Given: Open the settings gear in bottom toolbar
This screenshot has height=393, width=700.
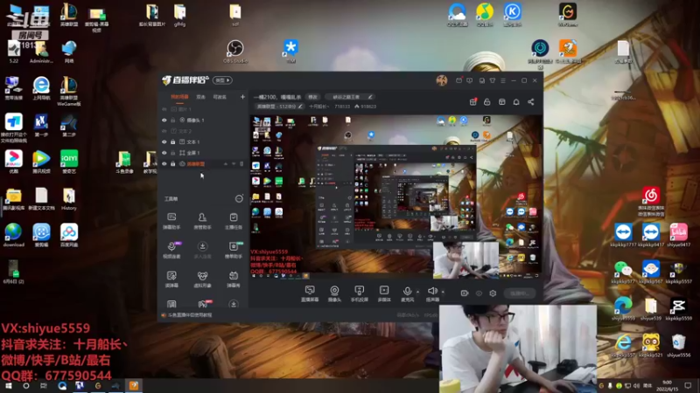Looking at the screenshot, I should point(493,293).
